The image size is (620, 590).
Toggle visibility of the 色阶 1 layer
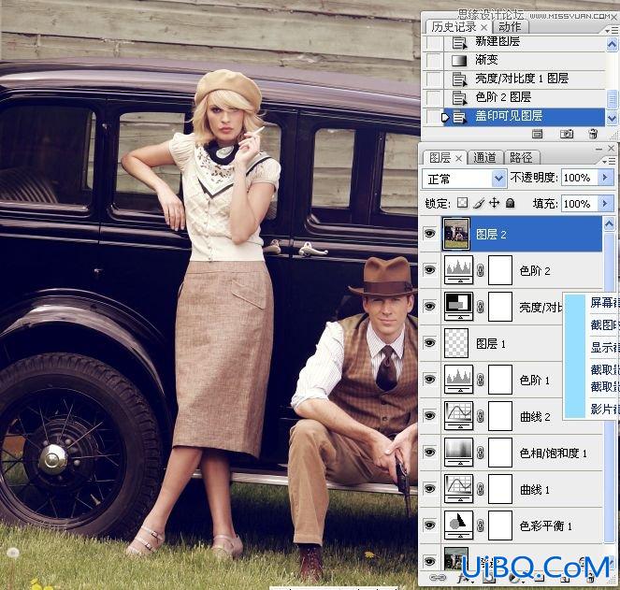[430, 380]
